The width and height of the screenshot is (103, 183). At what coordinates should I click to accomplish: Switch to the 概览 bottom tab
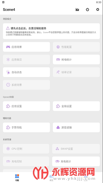click(x=51, y=178)
